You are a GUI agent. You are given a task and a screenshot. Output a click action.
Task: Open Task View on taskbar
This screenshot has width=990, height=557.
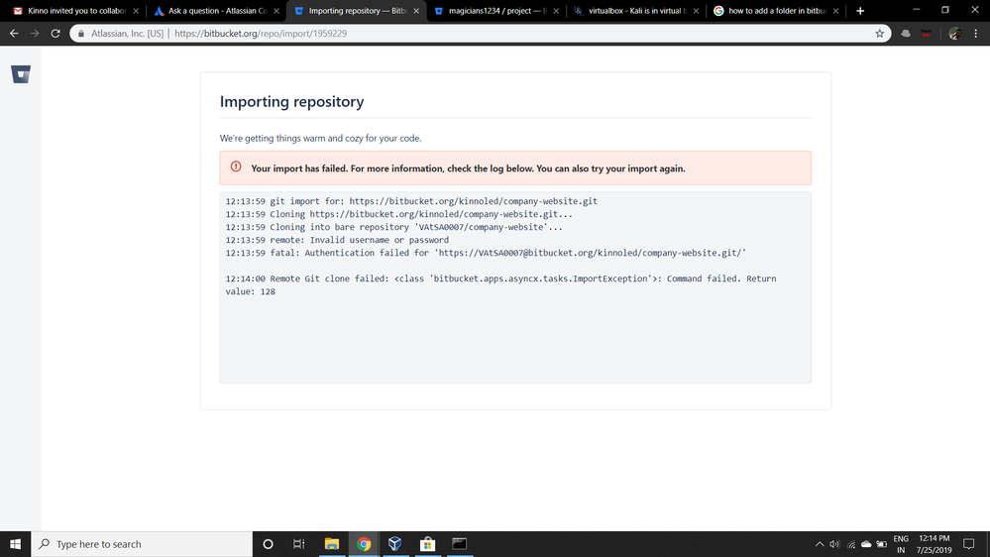[x=298, y=544]
